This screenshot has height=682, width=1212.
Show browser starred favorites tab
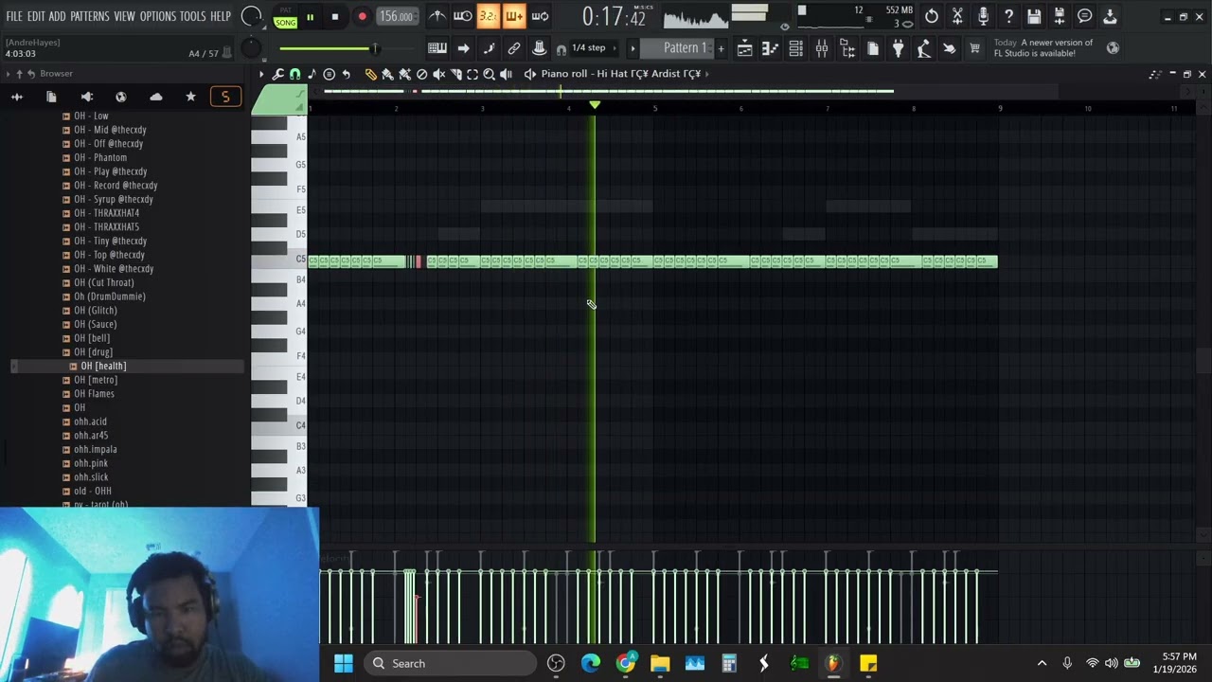point(190,97)
